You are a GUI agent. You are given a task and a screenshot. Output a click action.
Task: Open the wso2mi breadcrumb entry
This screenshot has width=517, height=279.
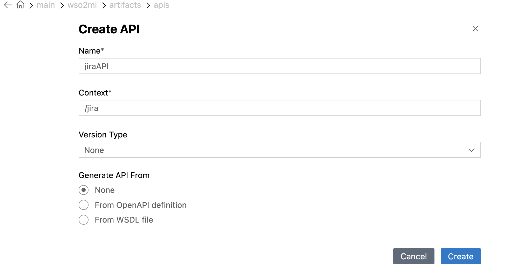82,5
